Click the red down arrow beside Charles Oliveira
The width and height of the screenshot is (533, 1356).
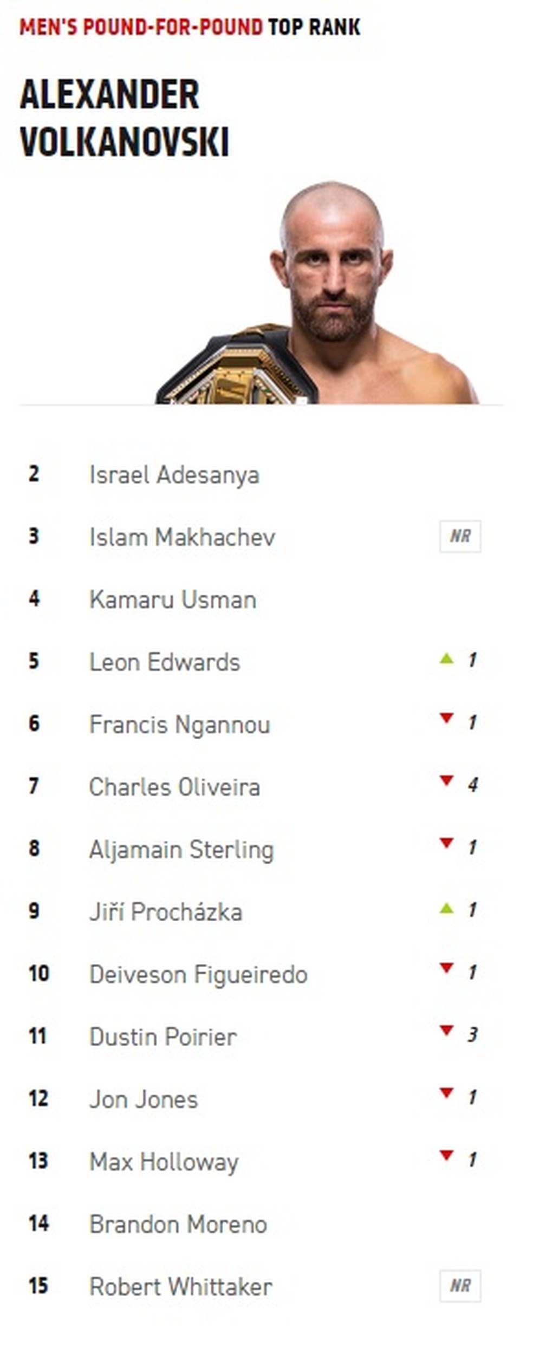point(446,781)
